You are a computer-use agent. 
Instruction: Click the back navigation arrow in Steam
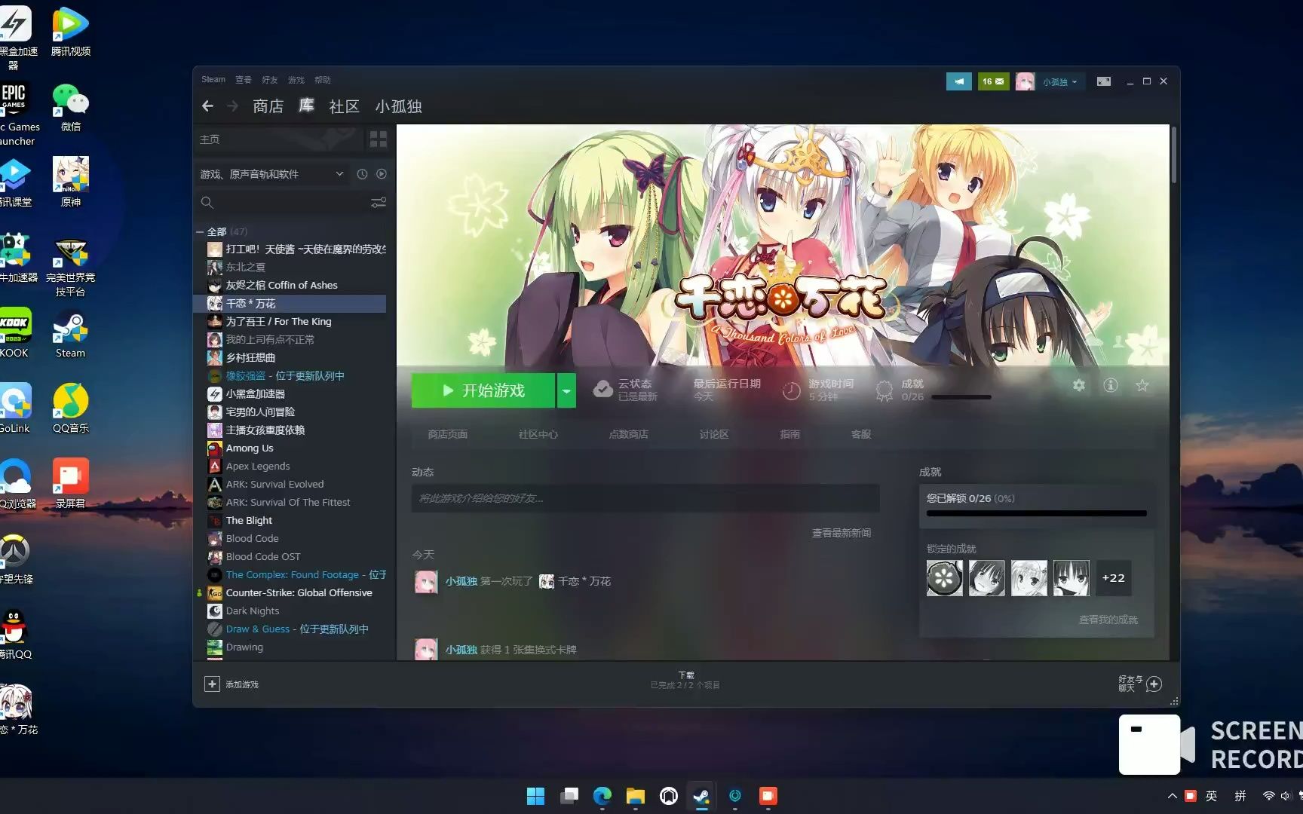tap(207, 106)
